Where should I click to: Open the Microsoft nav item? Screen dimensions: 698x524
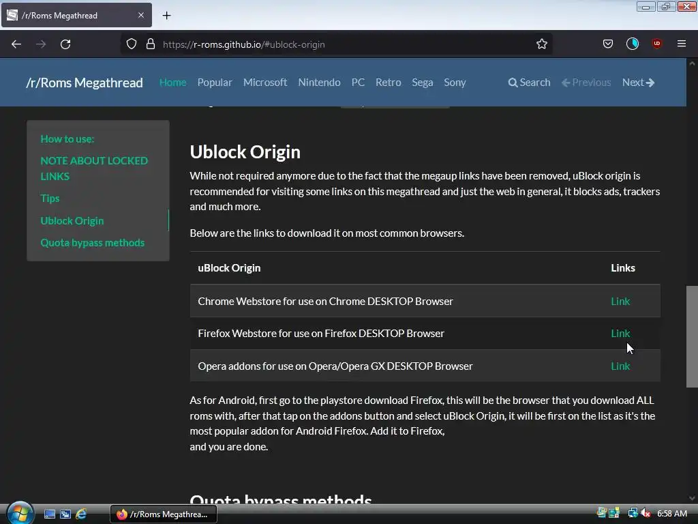point(265,83)
